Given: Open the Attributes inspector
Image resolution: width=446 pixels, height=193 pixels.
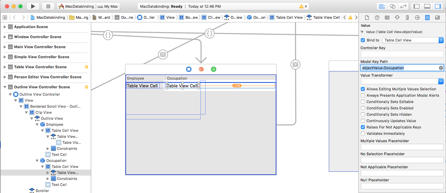Looking at the screenshot, I should [x=397, y=17].
